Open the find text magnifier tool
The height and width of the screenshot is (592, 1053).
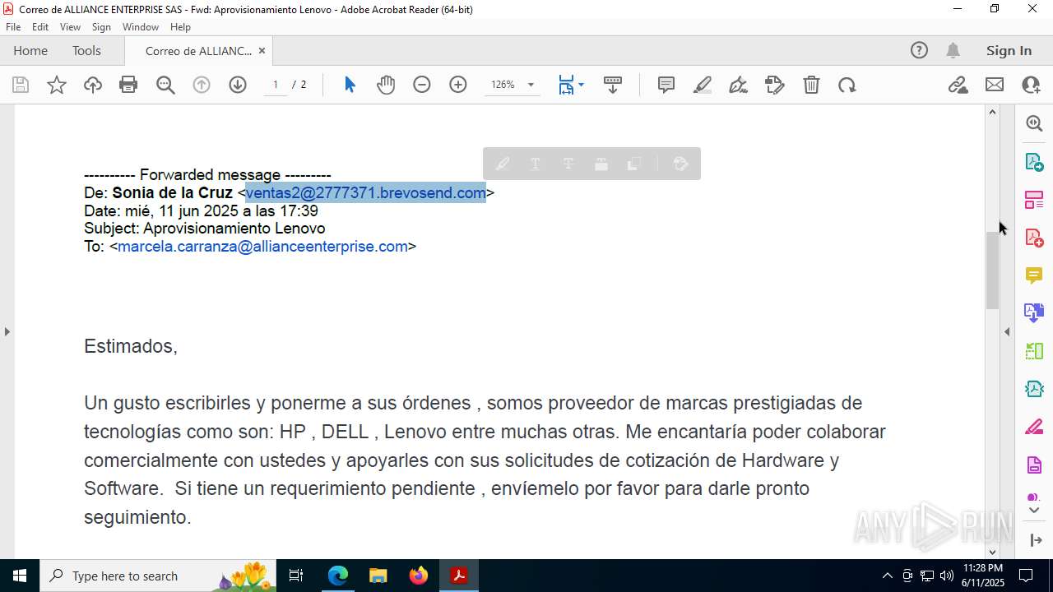pos(165,85)
